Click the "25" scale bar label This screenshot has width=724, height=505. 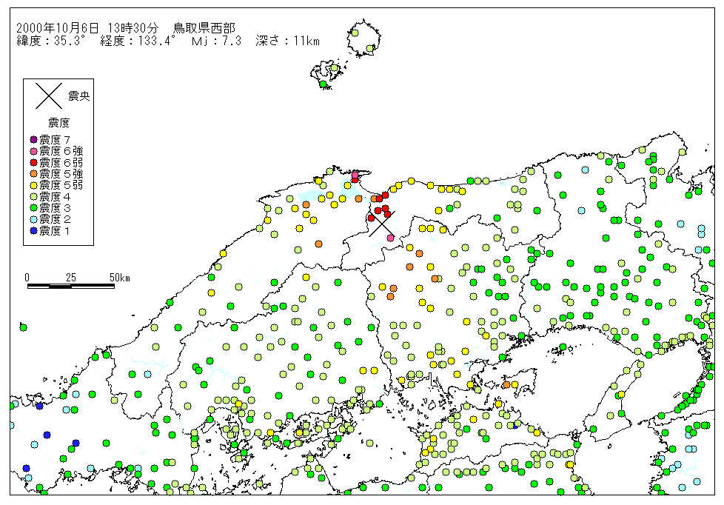pyautogui.click(x=70, y=278)
